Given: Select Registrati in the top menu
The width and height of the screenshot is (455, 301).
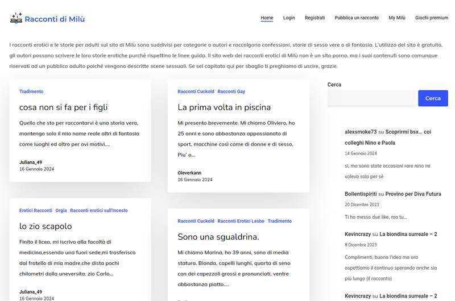Looking at the screenshot, I should click(x=315, y=18).
